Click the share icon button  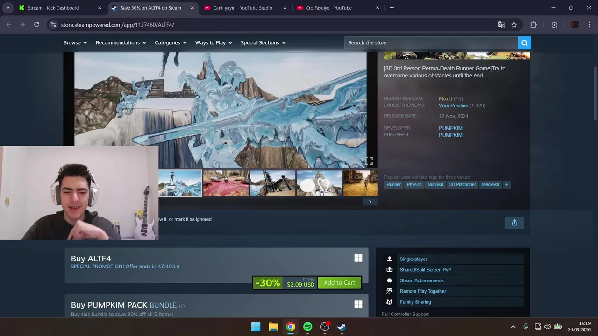pyautogui.click(x=514, y=223)
